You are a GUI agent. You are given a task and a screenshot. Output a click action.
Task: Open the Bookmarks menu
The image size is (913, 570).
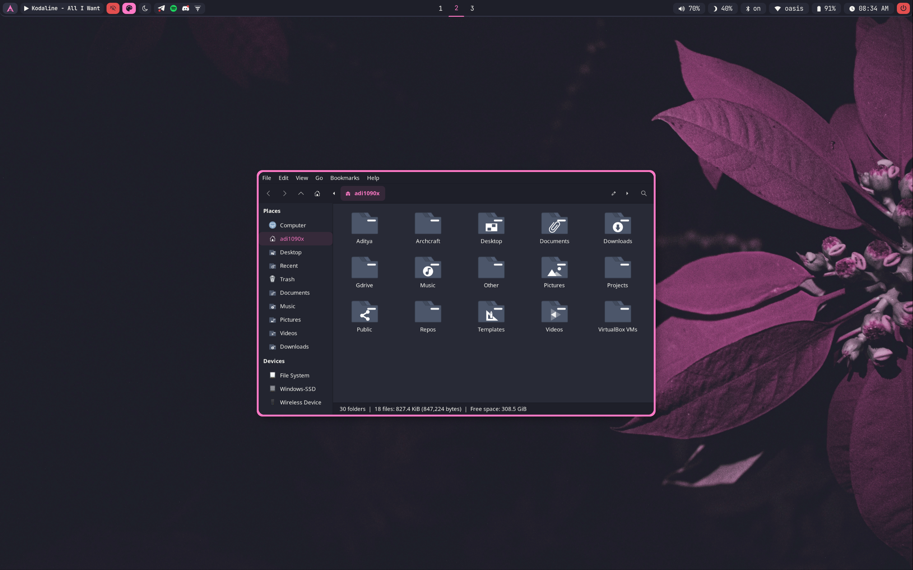(x=344, y=178)
